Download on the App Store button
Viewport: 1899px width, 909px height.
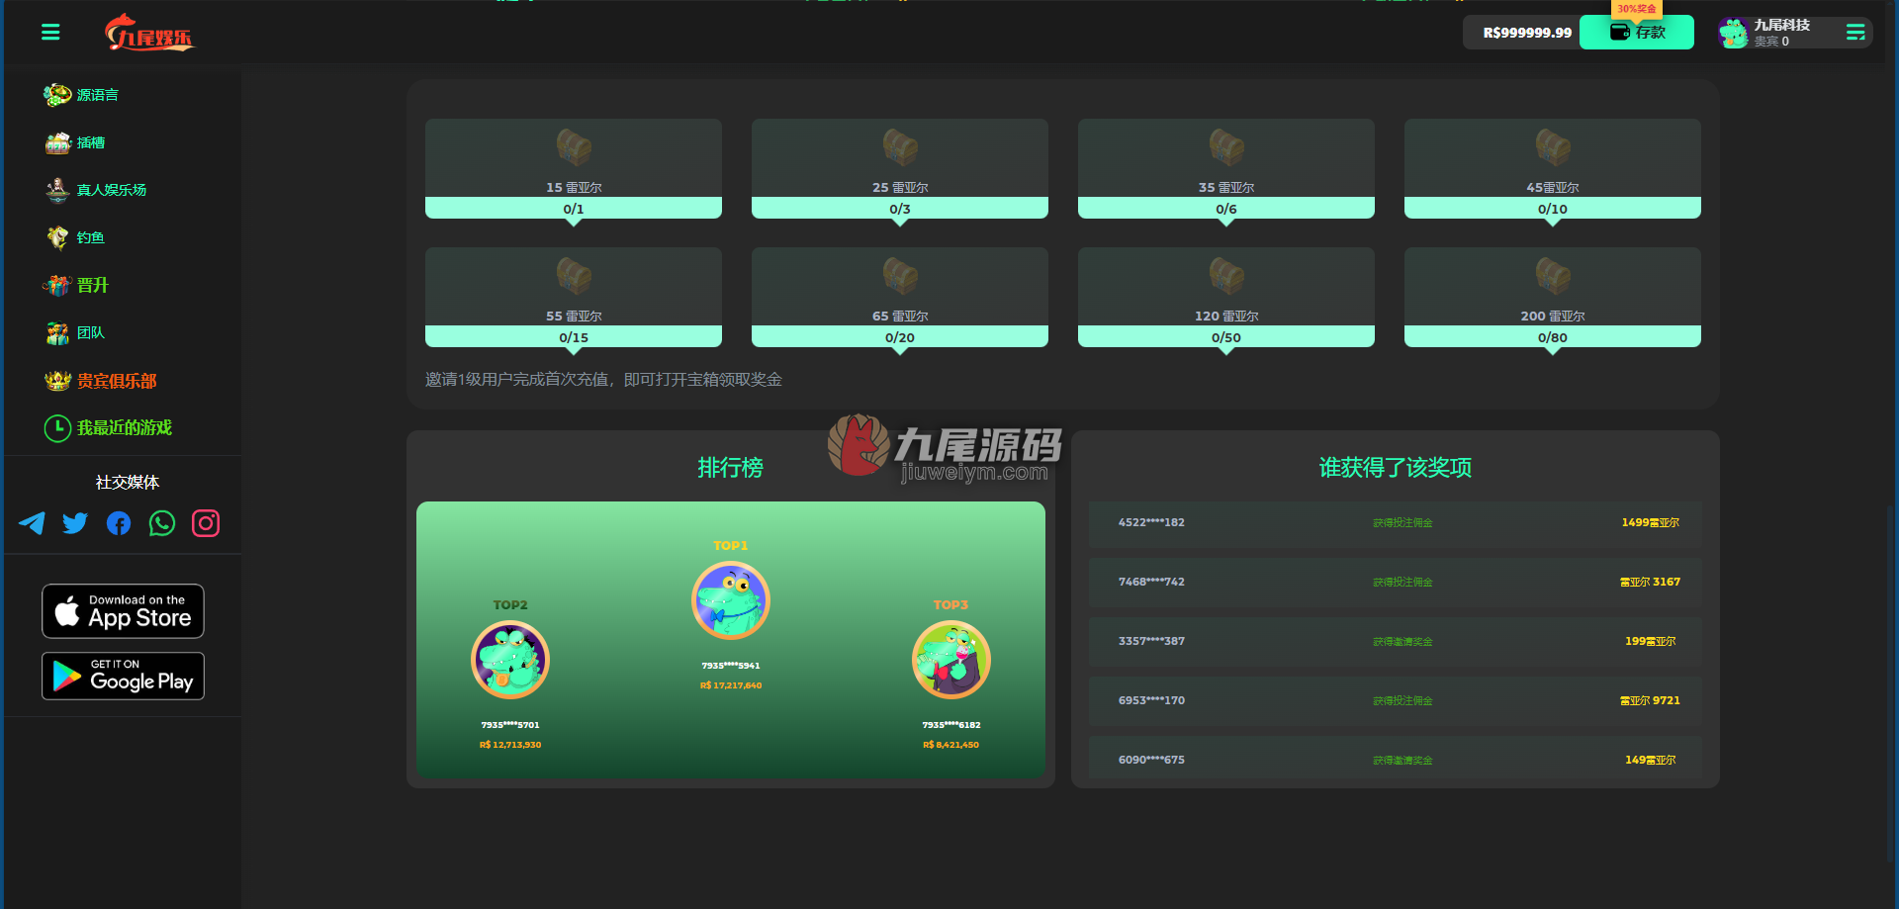[x=123, y=611]
